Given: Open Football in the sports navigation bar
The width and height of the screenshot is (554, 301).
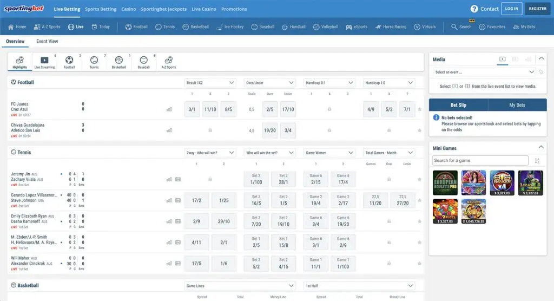Looking at the screenshot, I should point(136,27).
